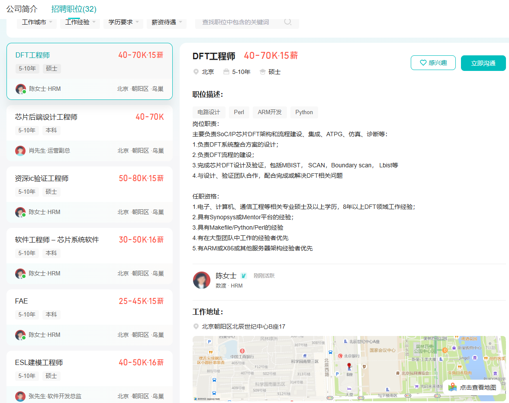
Task: Open the DFT工程师 job card title
Action: point(32,55)
